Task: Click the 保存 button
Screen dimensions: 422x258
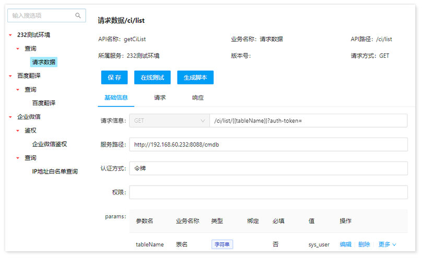Action: point(114,78)
